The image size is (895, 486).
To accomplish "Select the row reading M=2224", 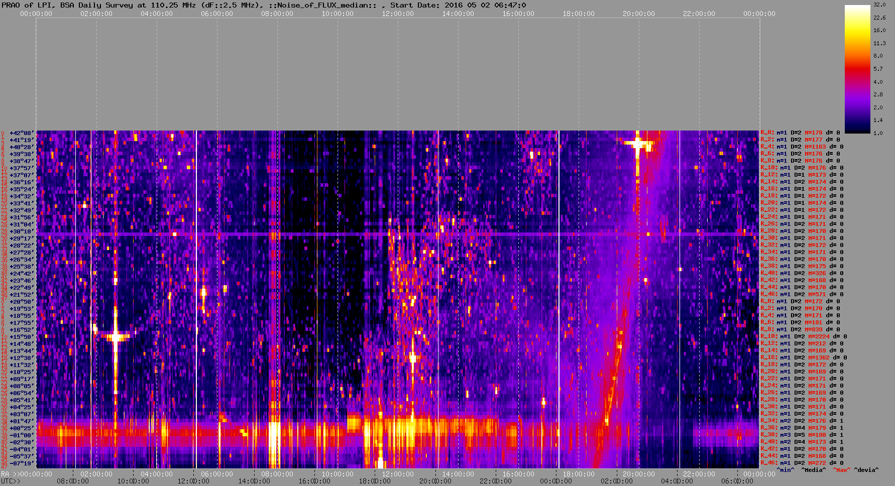I will tap(804, 337).
